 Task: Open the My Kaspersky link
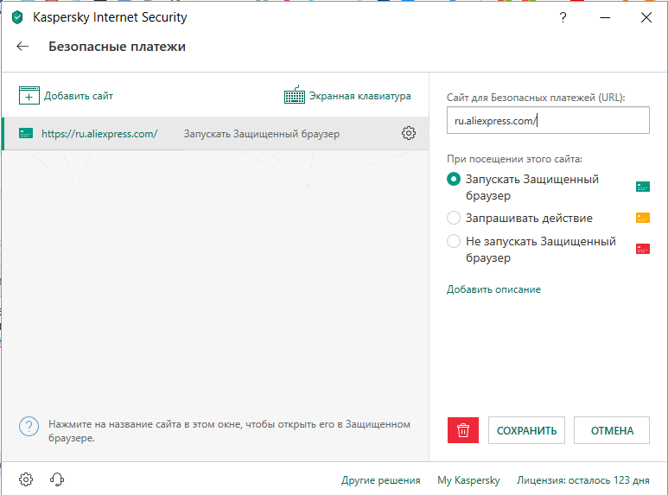click(468, 480)
